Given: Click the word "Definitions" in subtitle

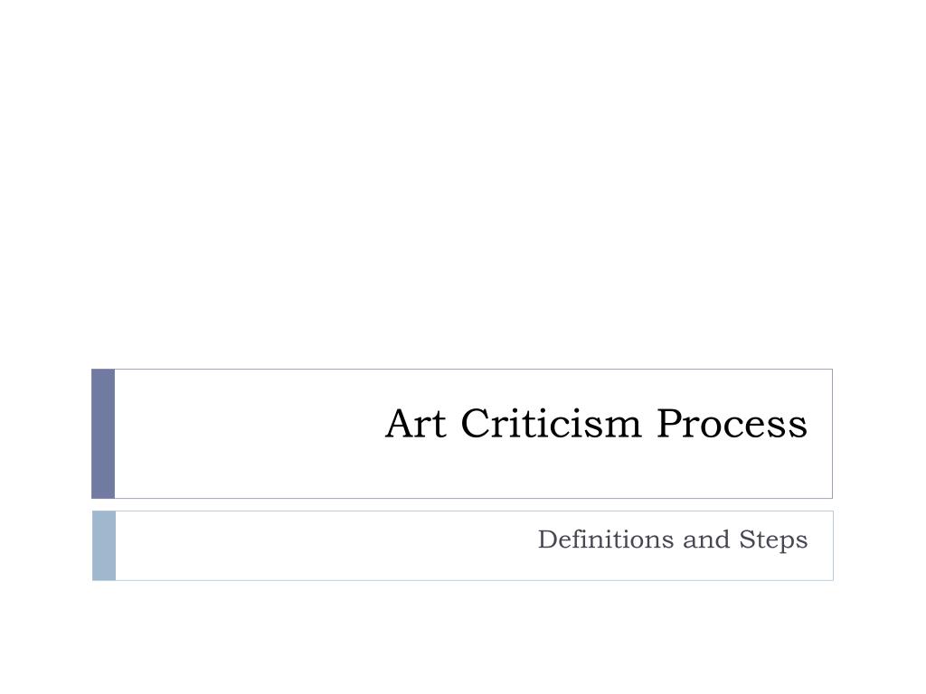Looking at the screenshot, I should pos(605,539).
